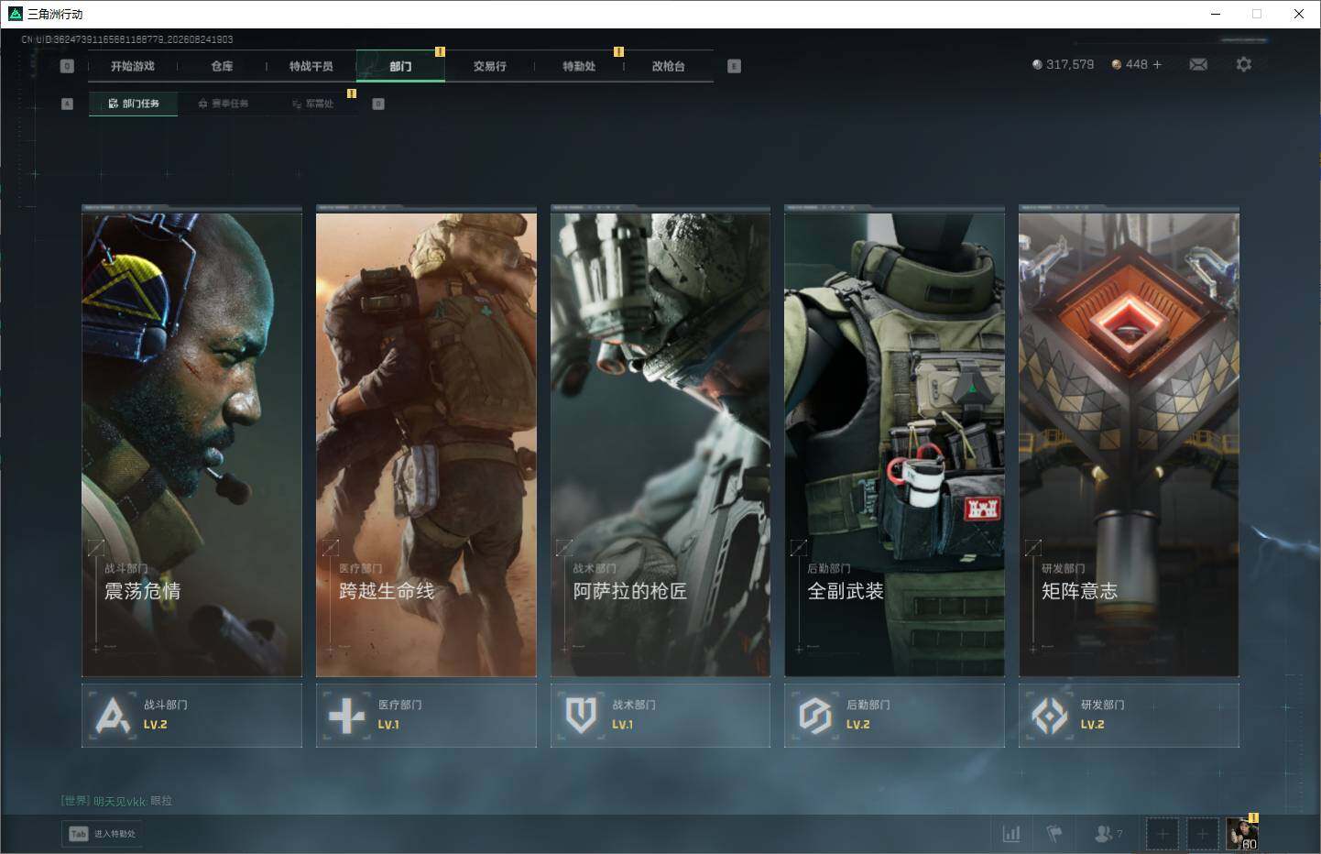
Task: Click the 研发部门 LV.2 panel
Action: coord(1129,716)
